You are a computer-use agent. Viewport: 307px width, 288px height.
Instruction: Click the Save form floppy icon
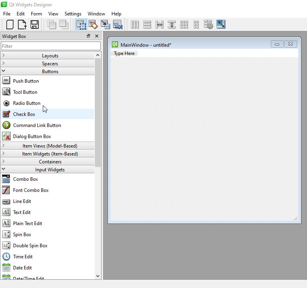click(x=35, y=25)
